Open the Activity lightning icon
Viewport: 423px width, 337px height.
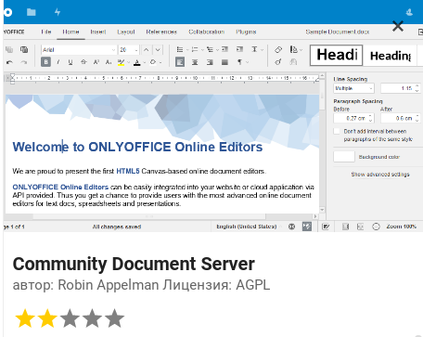(x=58, y=12)
